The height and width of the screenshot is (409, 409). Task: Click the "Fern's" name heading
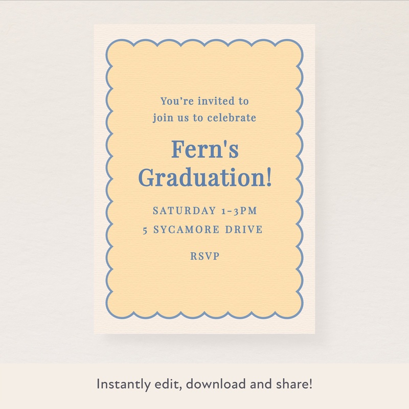[x=204, y=150]
